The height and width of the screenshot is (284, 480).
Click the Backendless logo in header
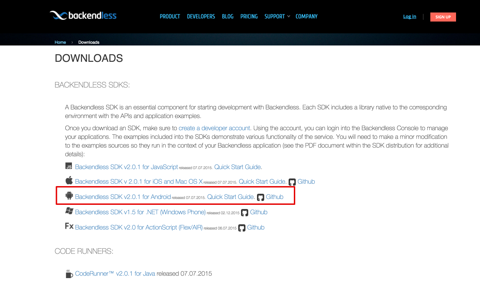pyautogui.click(x=83, y=15)
